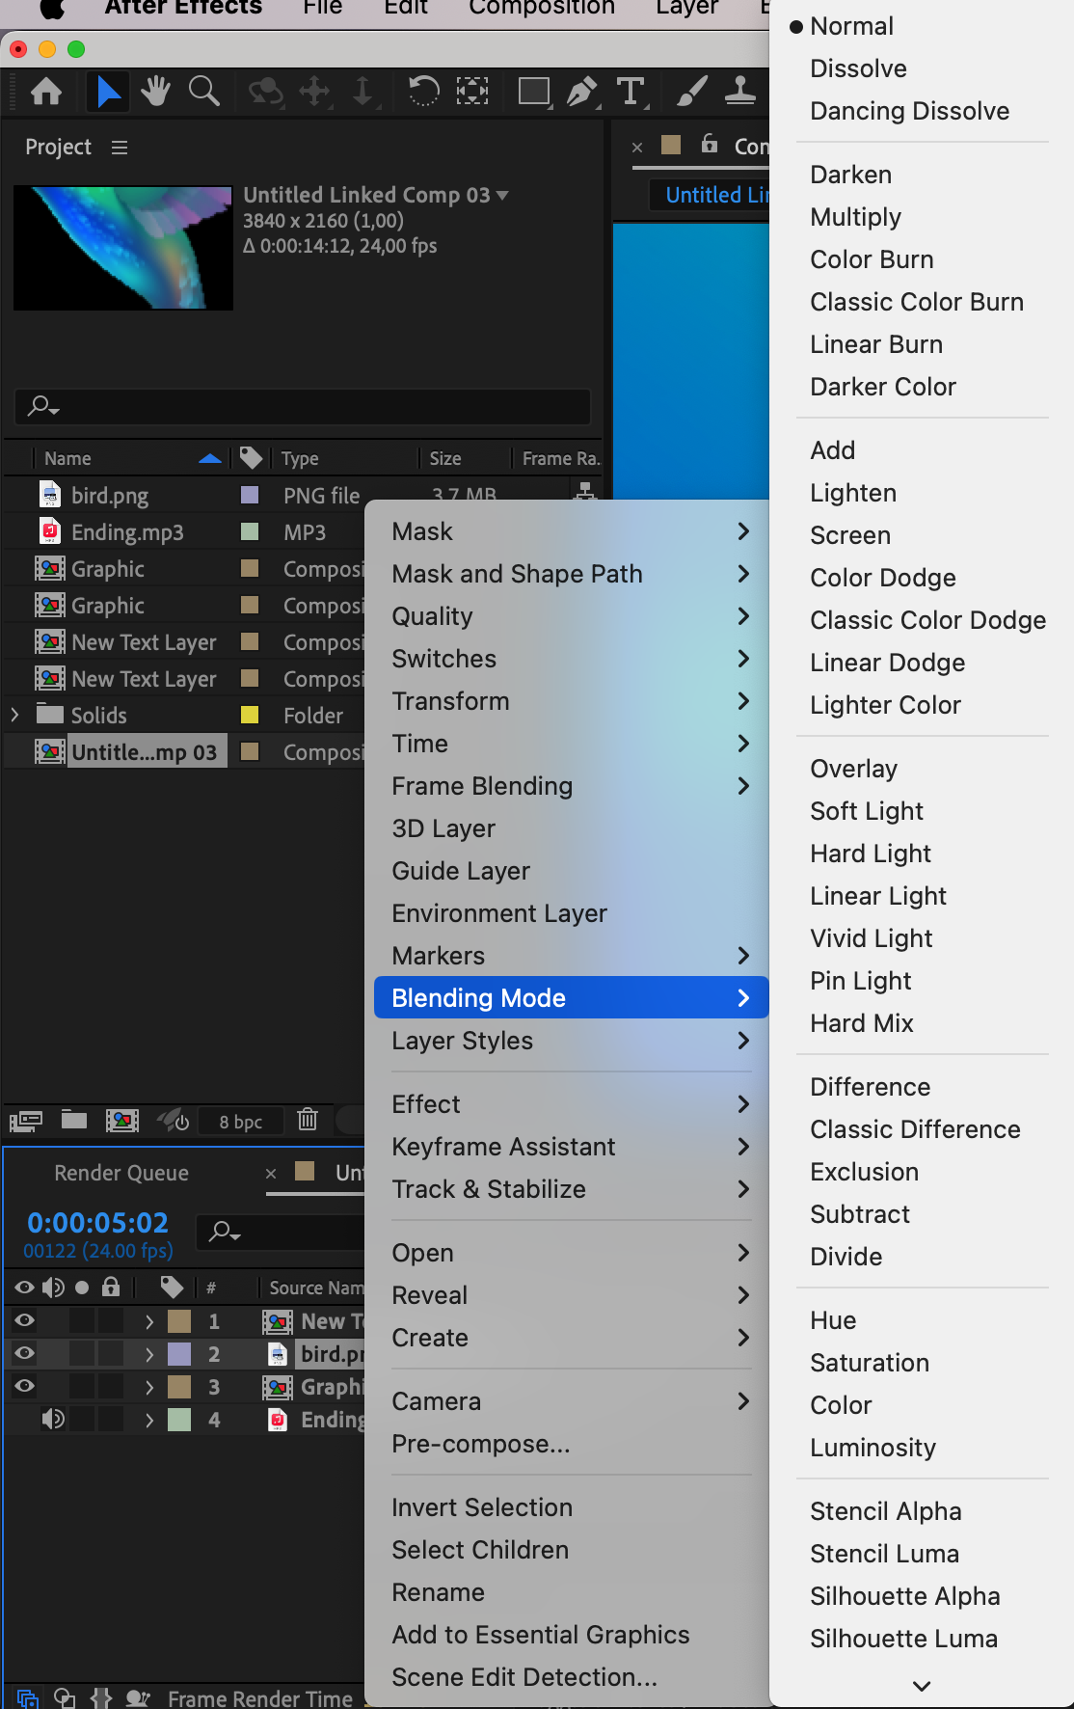Select the Brush tool

click(691, 92)
